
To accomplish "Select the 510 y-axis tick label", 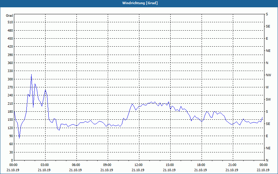I will [10, 22].
